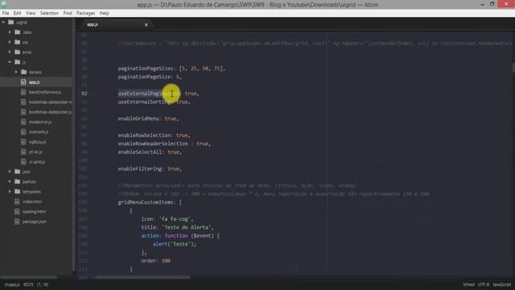Click the cursor position 92:25 in status bar
Image resolution: width=515 pixels, height=290 pixels.
(x=28, y=284)
